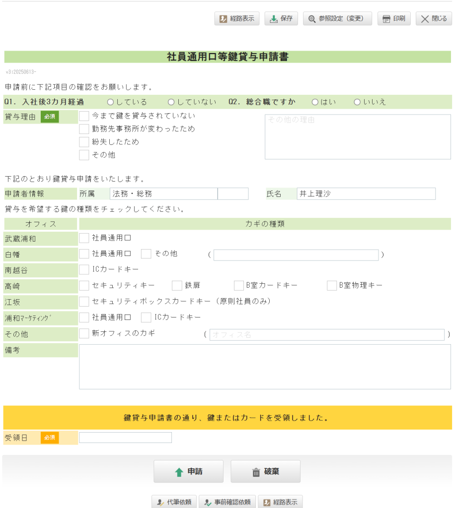The height and width of the screenshot is (508, 455).
Task: Click the その他の理由 text box
Action: [358, 137]
